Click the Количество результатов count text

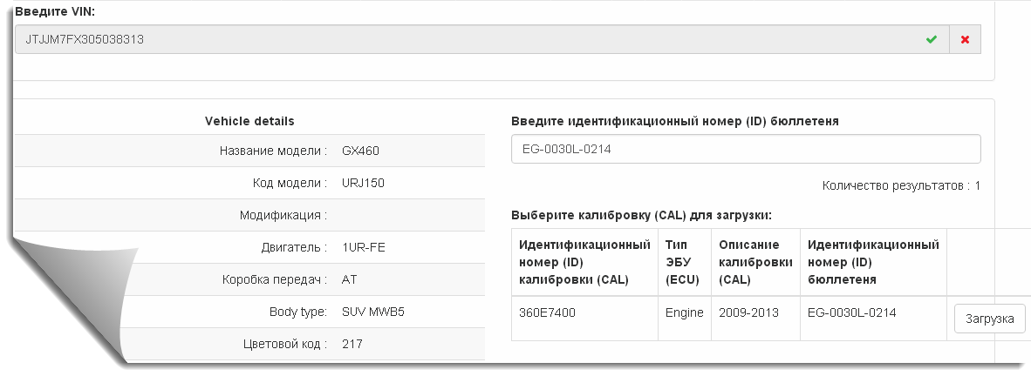coord(901,185)
